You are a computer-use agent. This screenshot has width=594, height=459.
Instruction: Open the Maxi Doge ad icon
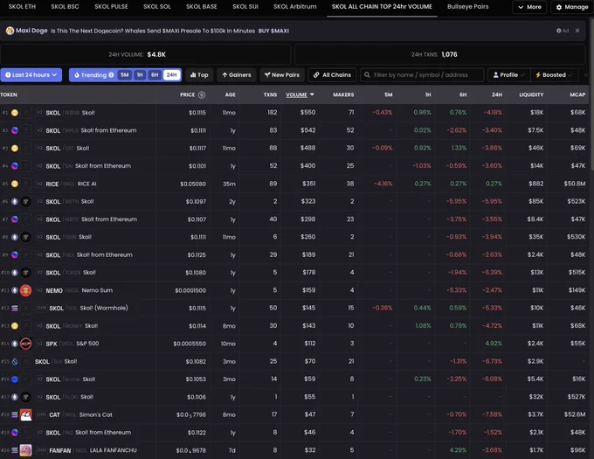[x=10, y=31]
